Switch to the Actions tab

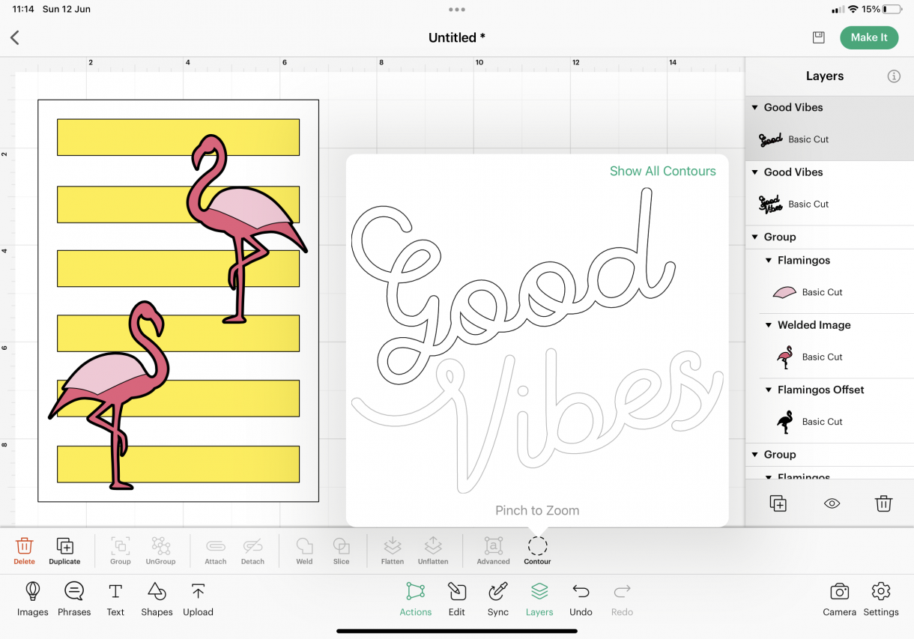click(415, 599)
